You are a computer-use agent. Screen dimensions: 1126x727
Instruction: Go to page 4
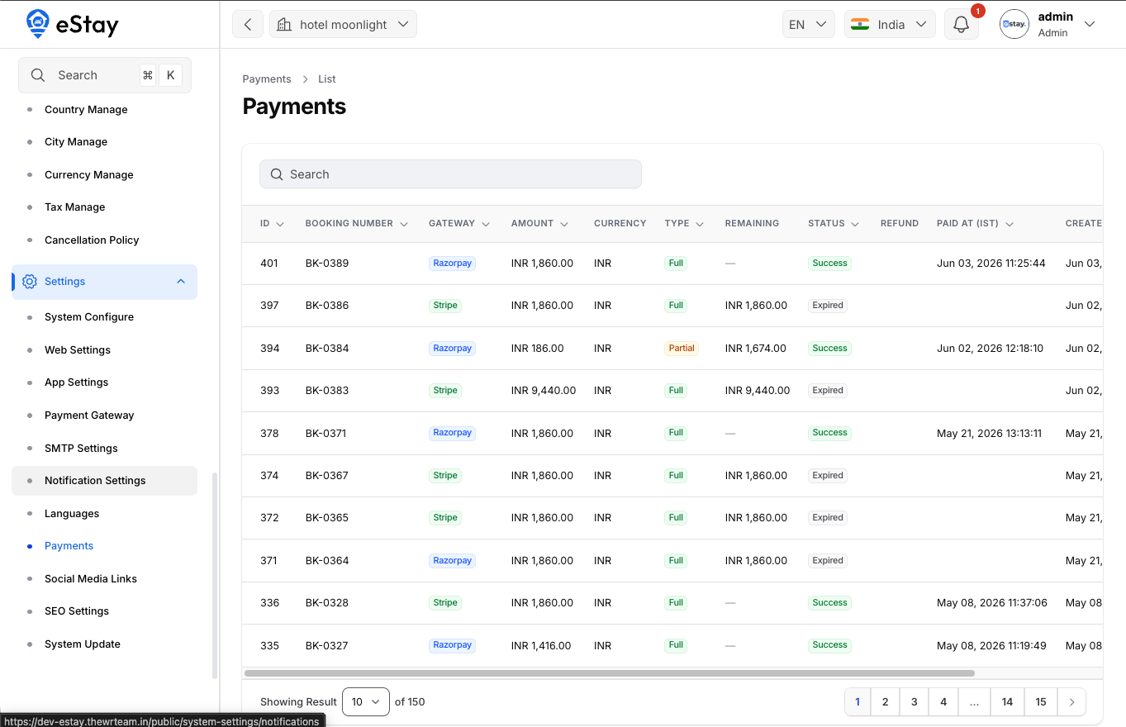[x=943, y=702]
